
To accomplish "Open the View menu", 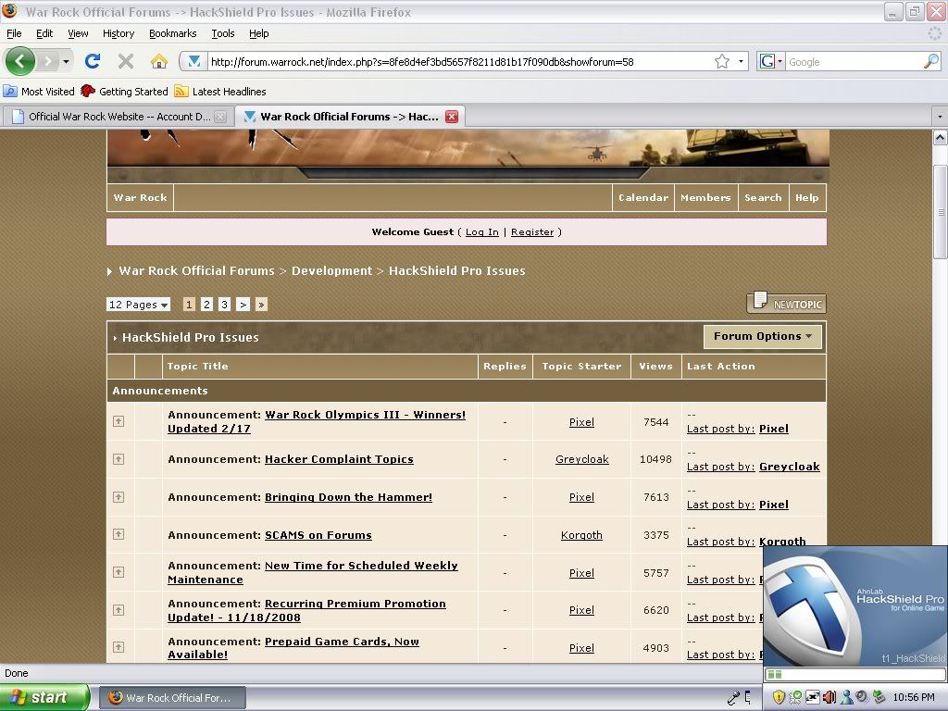I will tap(78, 33).
